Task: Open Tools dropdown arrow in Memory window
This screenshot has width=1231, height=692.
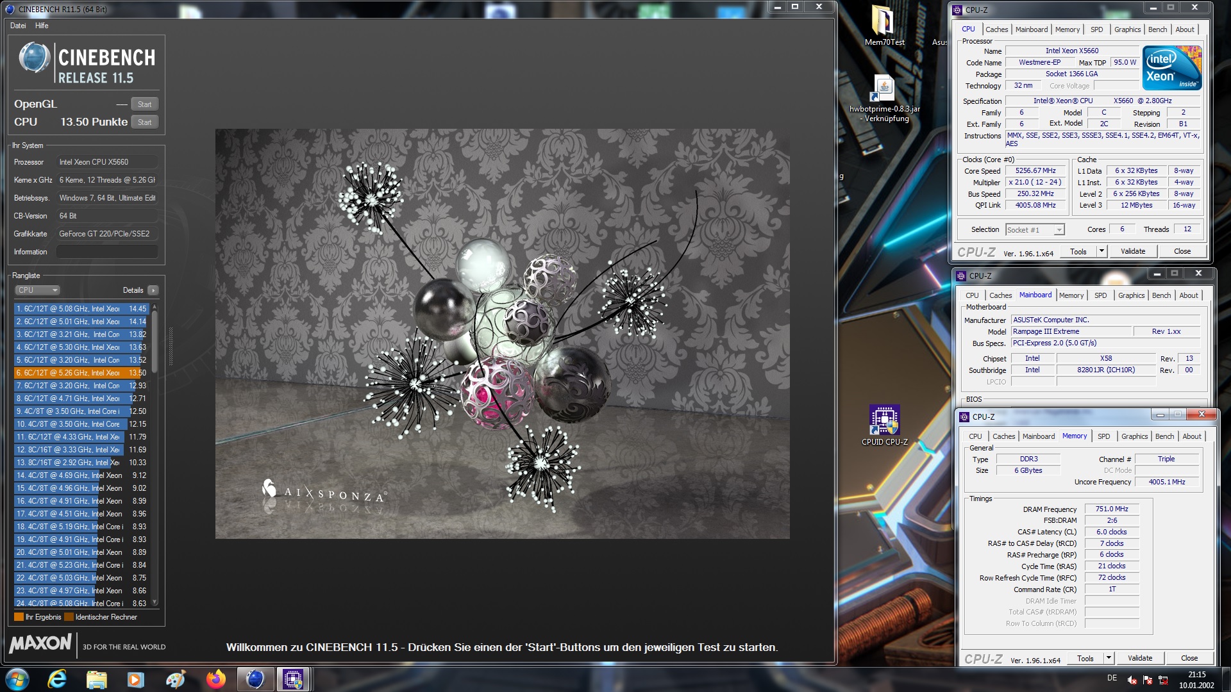Action: click(1108, 658)
